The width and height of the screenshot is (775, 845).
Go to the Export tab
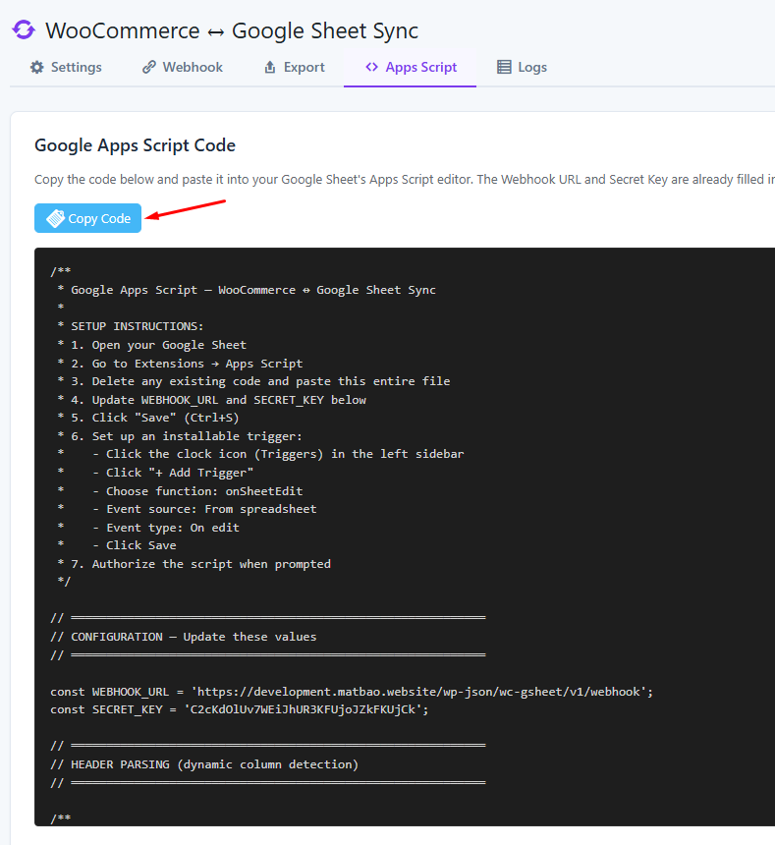click(295, 68)
